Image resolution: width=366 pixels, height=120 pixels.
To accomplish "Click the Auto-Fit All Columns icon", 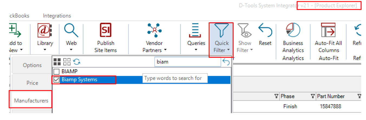I will (x=328, y=31).
